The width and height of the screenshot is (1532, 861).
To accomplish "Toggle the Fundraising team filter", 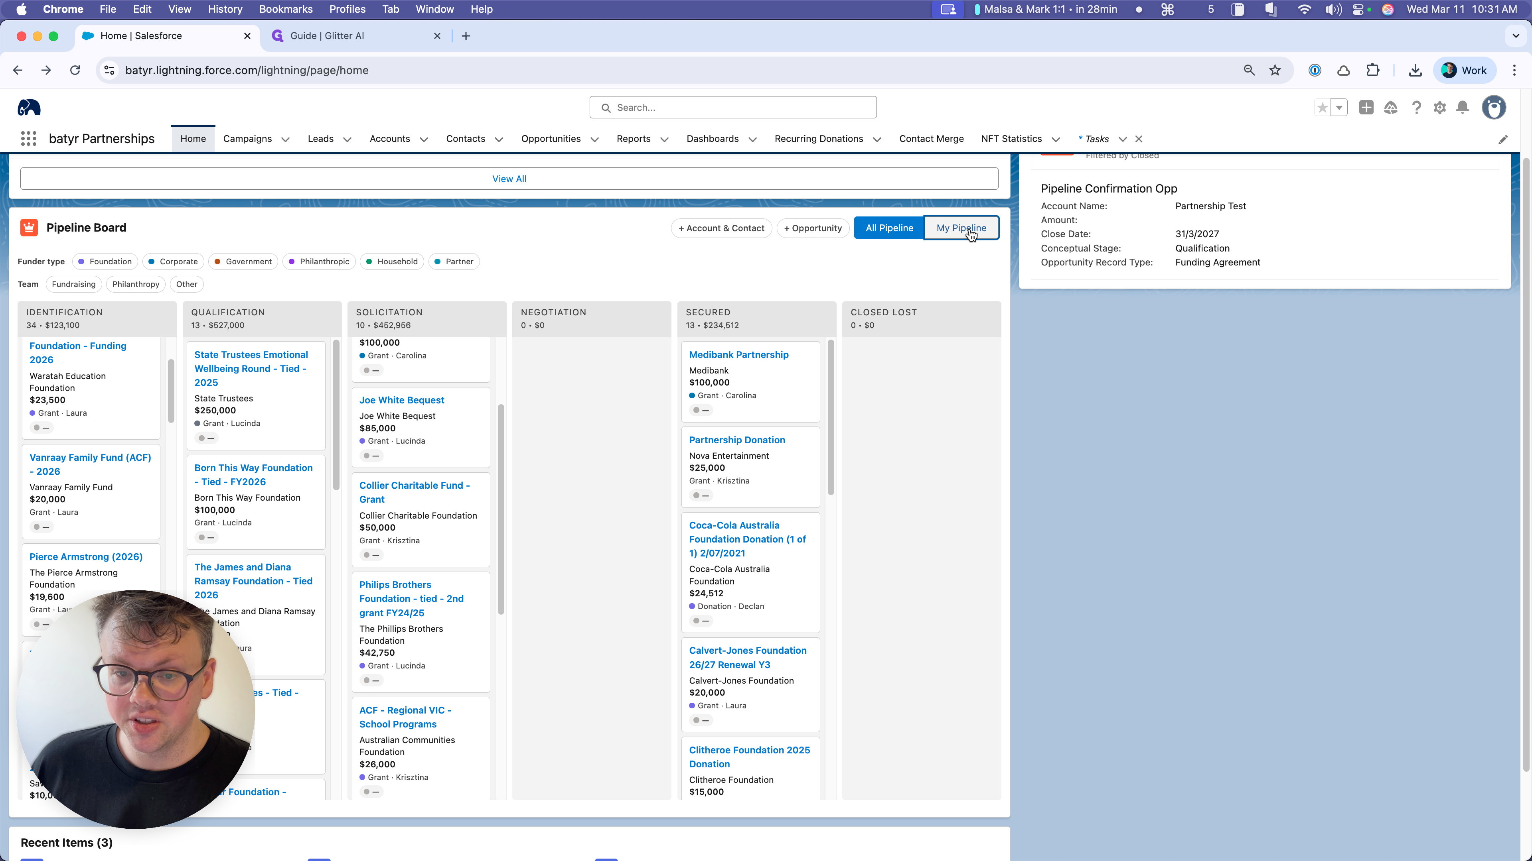I will (74, 284).
